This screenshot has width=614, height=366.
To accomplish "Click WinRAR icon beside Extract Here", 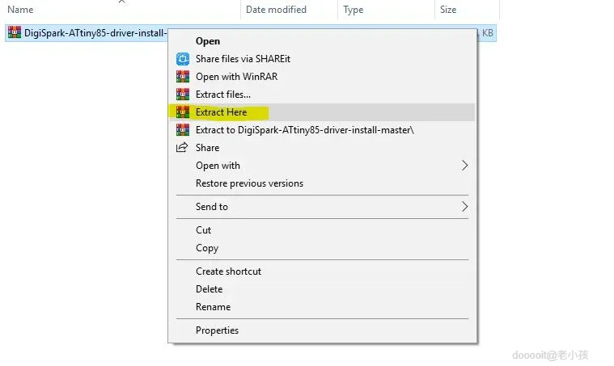I will click(182, 112).
